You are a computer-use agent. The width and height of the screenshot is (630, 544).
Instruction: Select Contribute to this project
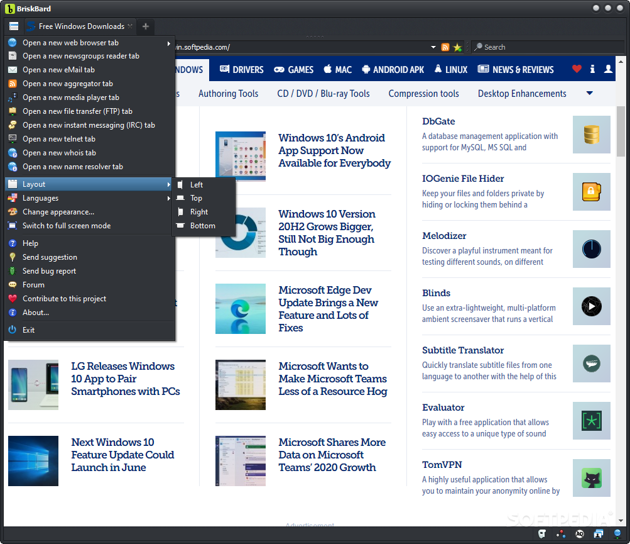pos(90,299)
